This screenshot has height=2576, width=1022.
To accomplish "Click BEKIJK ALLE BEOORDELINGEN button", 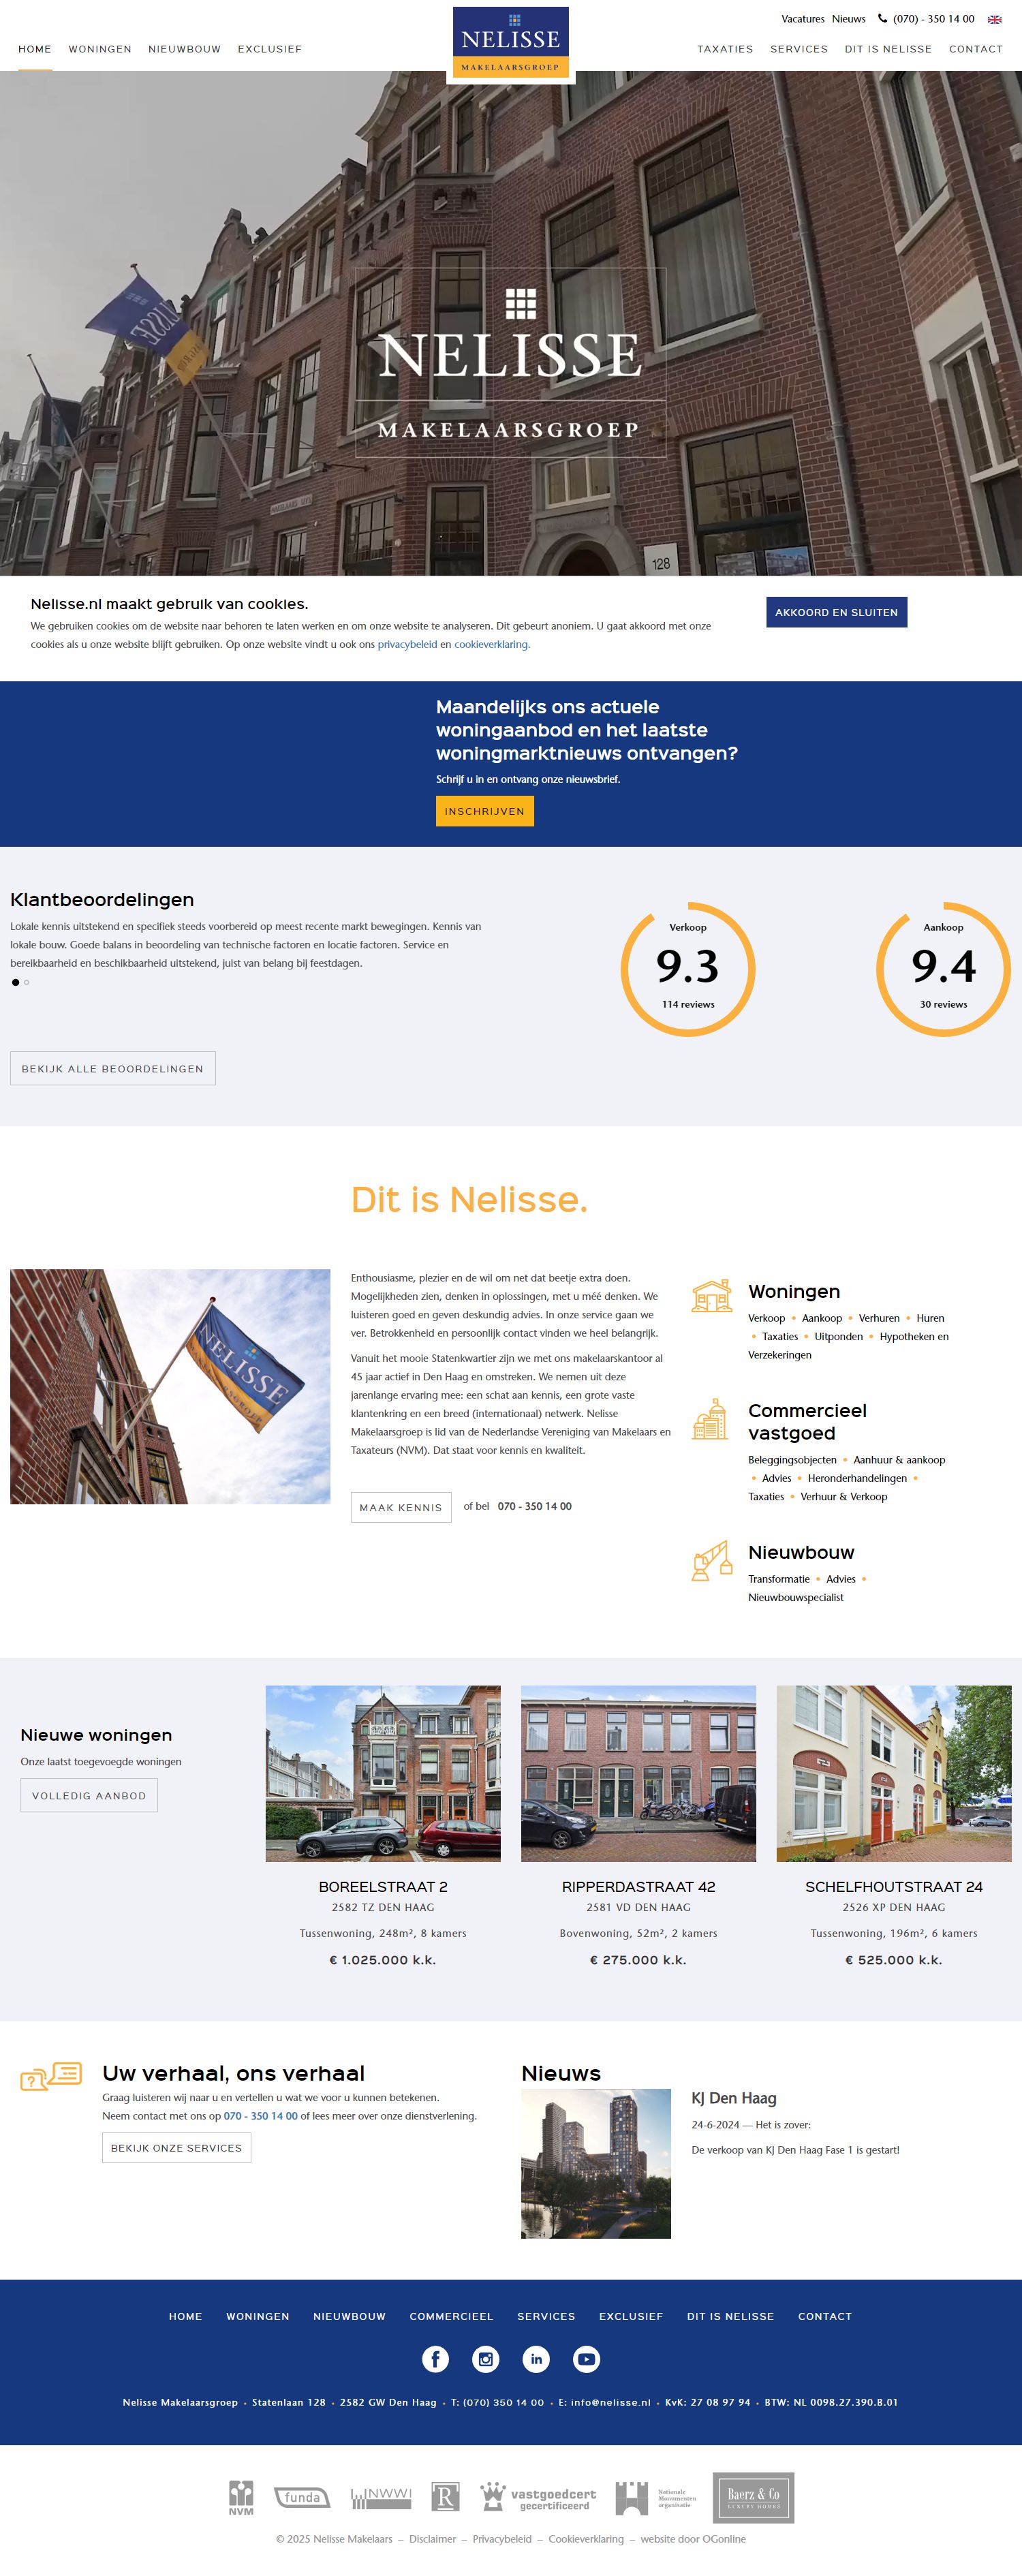I will (113, 1068).
